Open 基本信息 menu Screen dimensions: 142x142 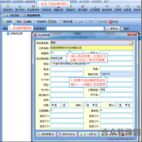[x=6, y=2]
